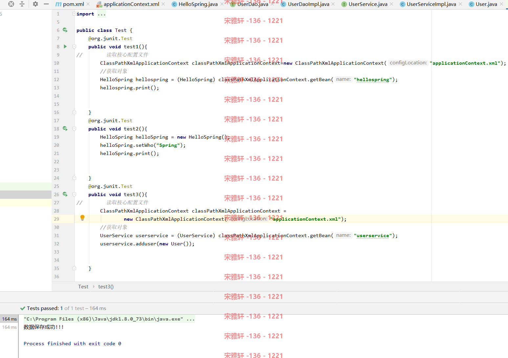Image resolution: width=508 pixels, height=358 pixels.
Task: Close the User.java tab
Action: pyautogui.click(x=501, y=4)
